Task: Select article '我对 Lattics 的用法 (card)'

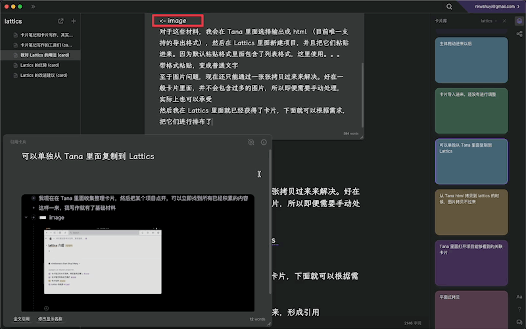Action: [x=40, y=55]
